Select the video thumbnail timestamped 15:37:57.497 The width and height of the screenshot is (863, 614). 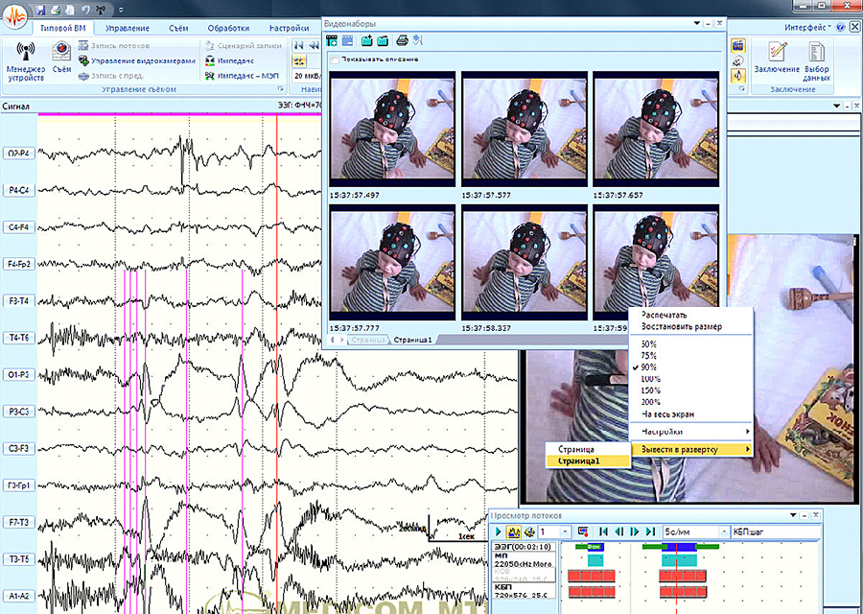click(x=391, y=130)
